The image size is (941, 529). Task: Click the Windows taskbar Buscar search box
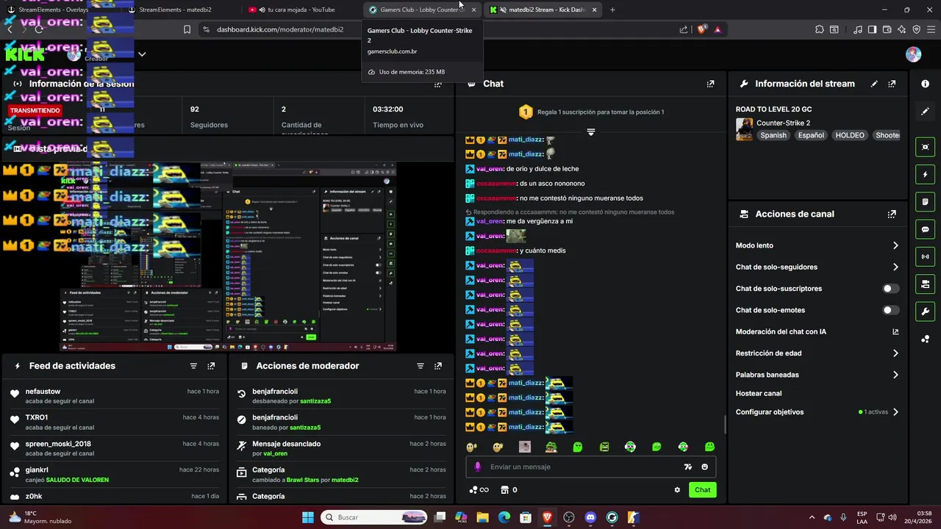[373, 517]
